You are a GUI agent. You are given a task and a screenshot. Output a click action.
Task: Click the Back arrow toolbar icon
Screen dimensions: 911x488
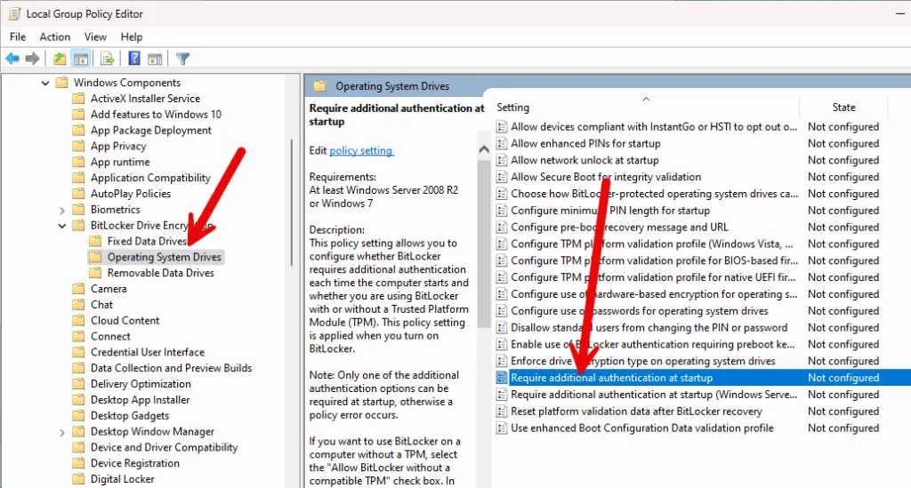(x=12, y=59)
